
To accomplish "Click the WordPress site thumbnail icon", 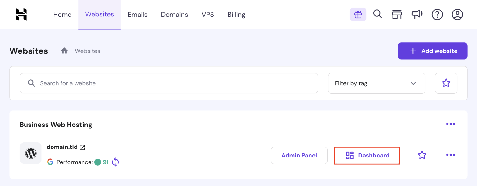I will 30,153.
